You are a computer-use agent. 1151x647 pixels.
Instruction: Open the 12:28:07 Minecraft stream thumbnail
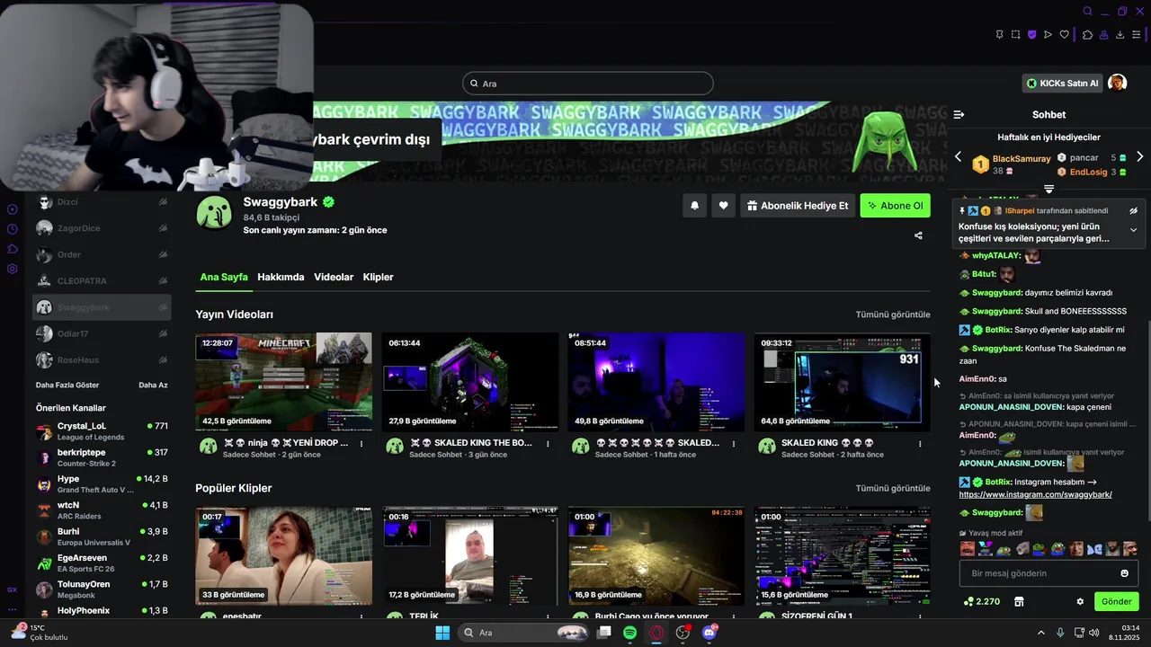[283, 382]
